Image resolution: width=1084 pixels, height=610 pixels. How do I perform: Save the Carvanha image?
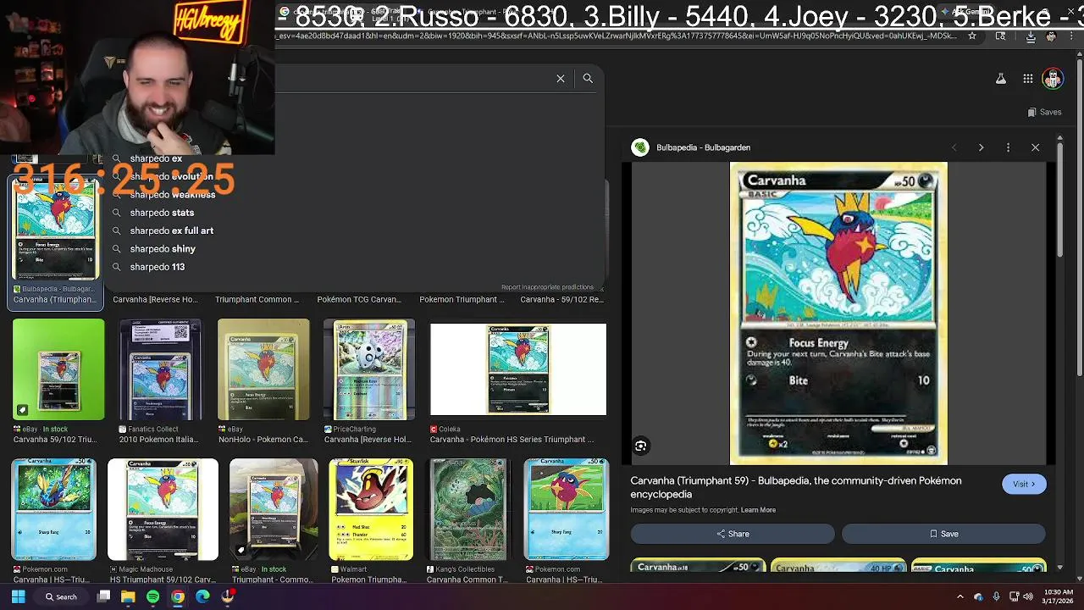tap(943, 534)
